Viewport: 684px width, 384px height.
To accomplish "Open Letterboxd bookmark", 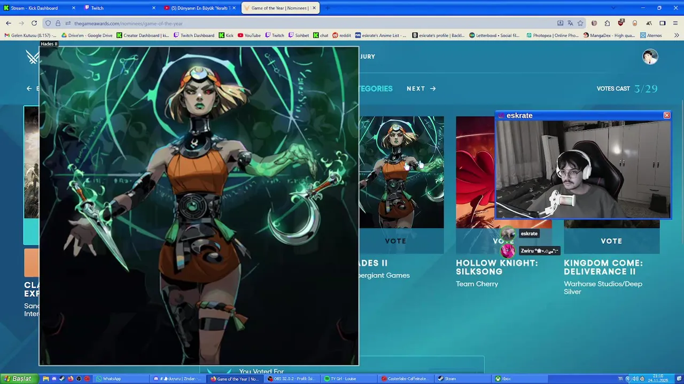I will (x=494, y=35).
